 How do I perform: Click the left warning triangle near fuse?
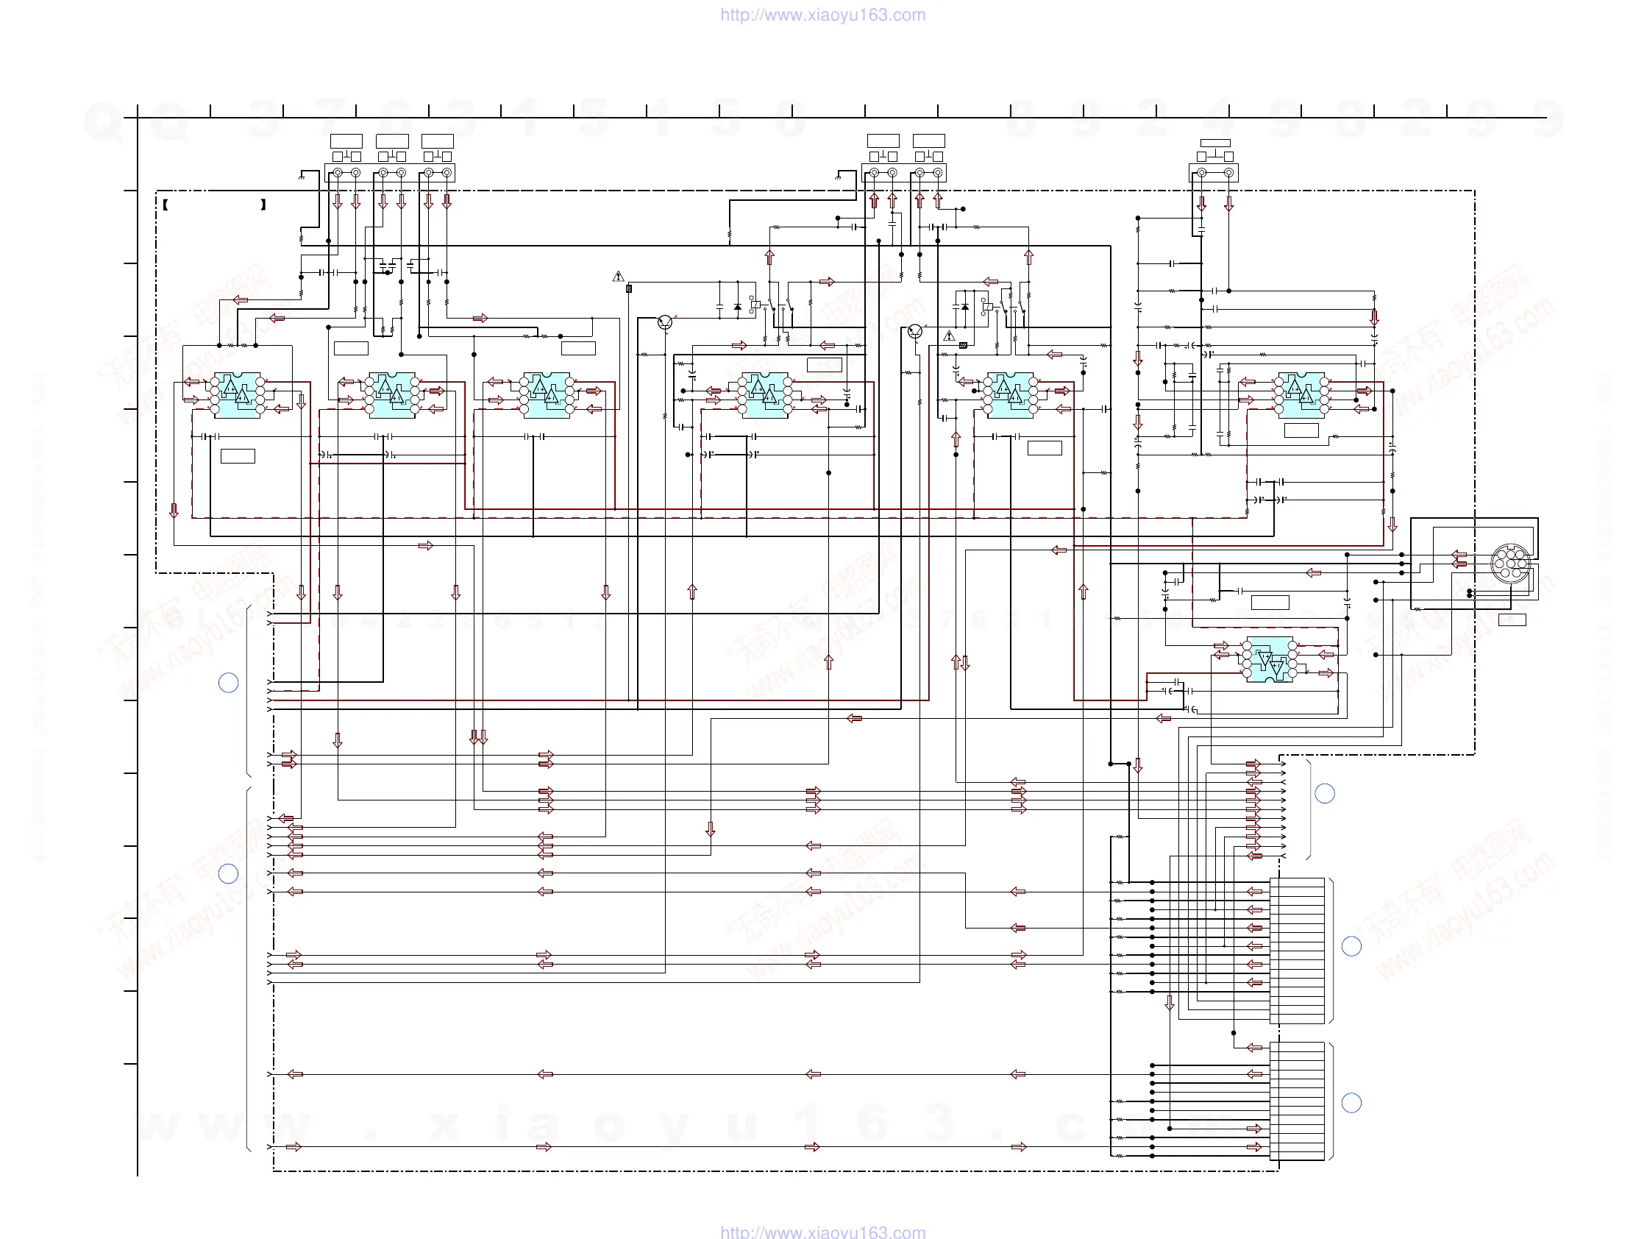click(x=618, y=277)
